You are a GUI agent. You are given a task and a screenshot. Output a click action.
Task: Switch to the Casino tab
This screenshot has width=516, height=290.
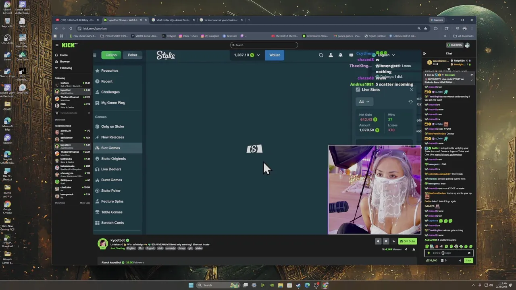111,55
